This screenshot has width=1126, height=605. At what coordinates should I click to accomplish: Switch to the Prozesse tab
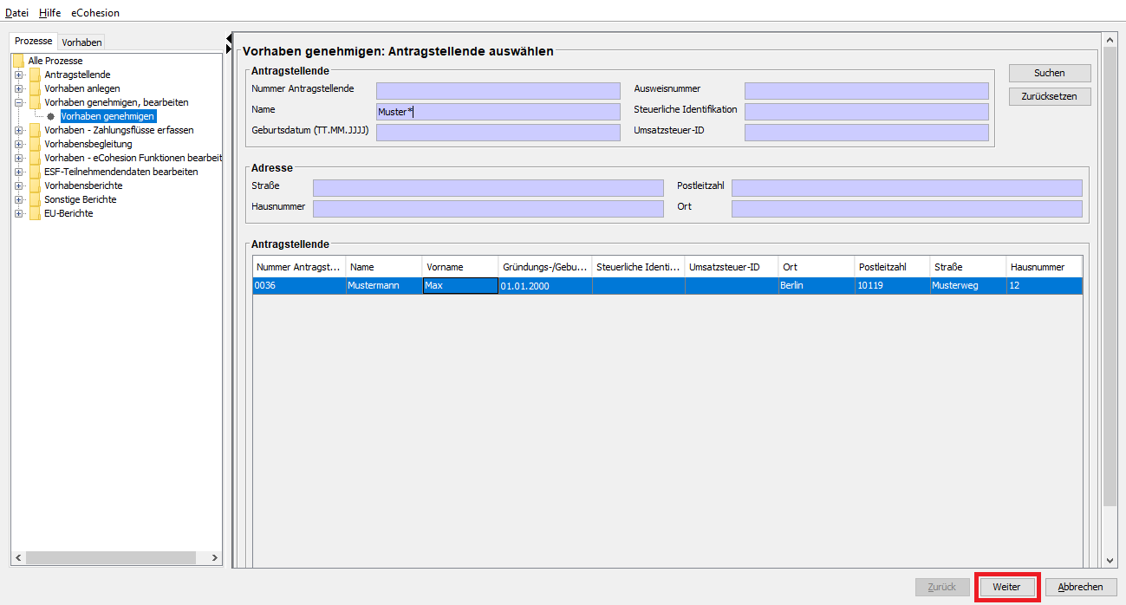pos(34,42)
